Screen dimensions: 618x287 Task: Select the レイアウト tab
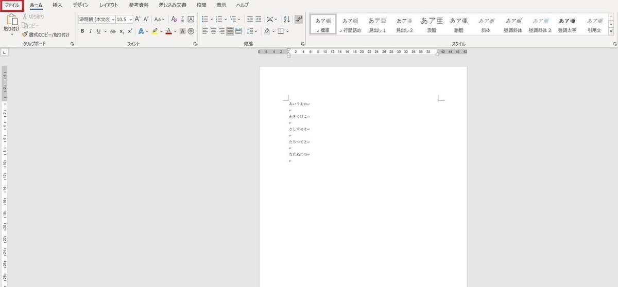click(109, 5)
